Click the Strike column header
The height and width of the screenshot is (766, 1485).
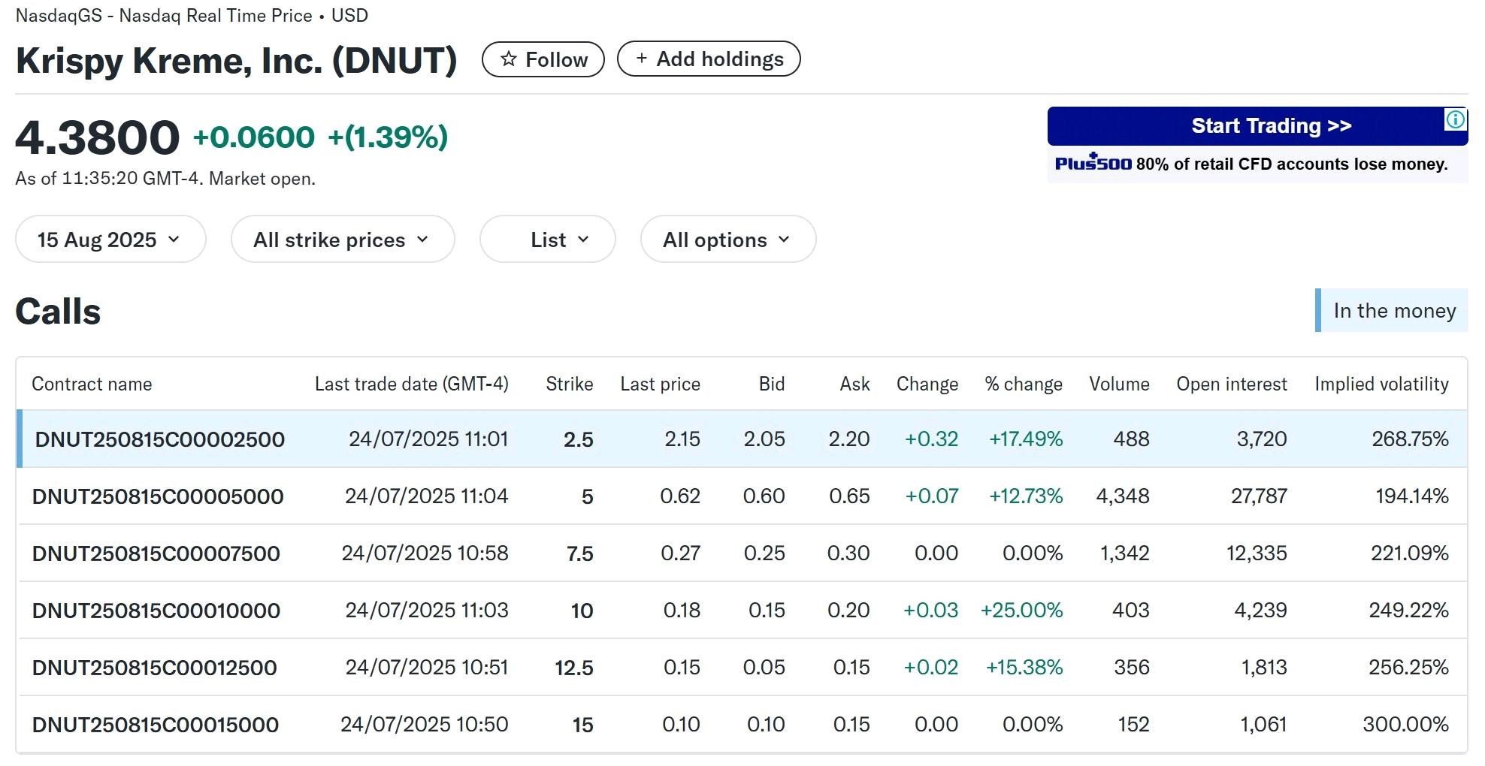[570, 384]
